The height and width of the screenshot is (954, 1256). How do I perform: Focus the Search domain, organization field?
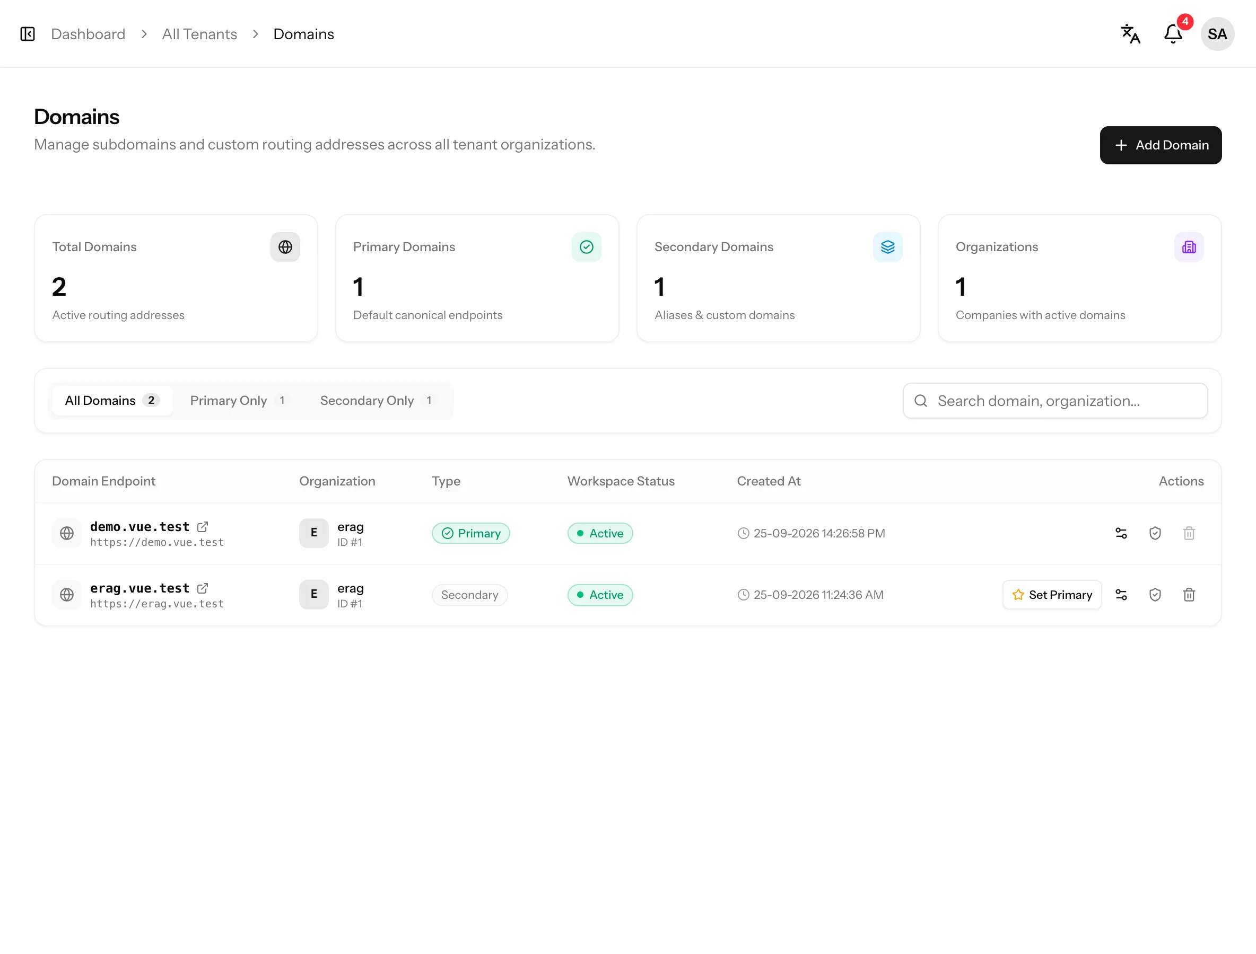[x=1055, y=401]
